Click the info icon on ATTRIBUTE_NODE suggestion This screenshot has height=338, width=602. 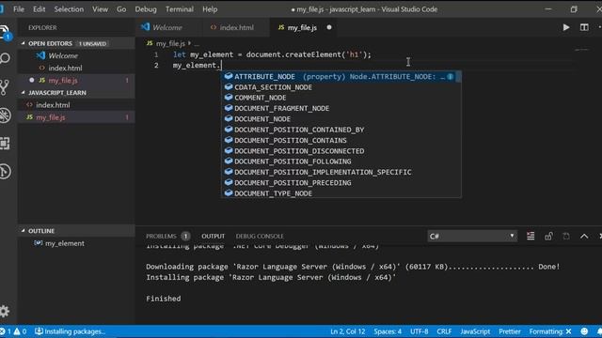(x=451, y=77)
